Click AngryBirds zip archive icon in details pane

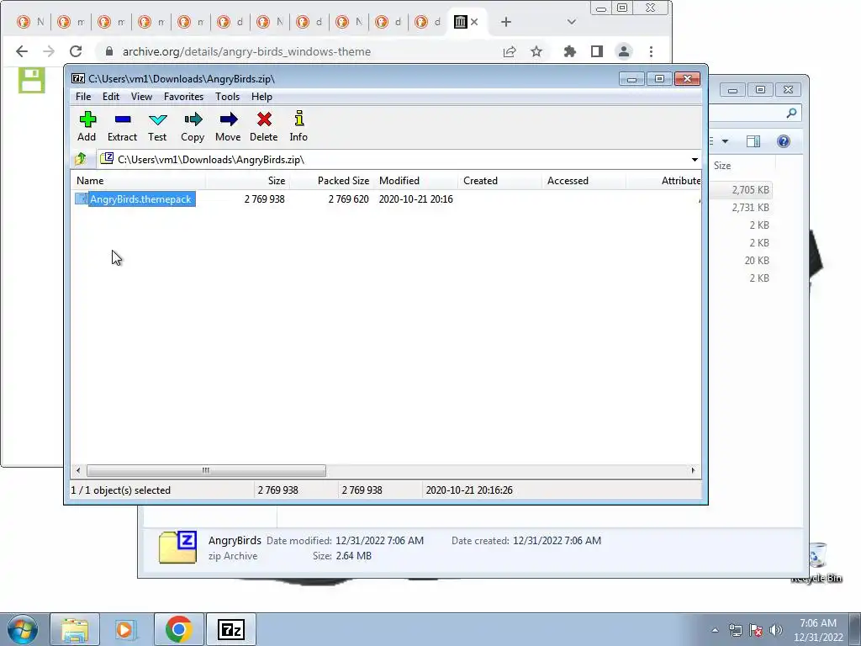177,547
